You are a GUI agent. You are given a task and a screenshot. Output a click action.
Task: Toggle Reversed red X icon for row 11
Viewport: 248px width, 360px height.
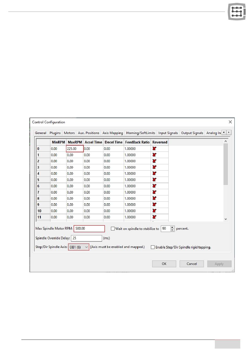click(x=154, y=217)
